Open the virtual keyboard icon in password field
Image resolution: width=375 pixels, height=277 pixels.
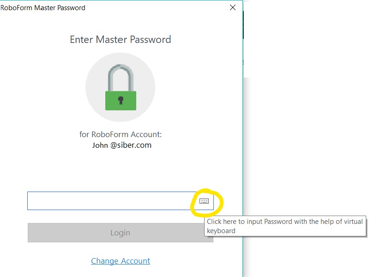(x=204, y=201)
